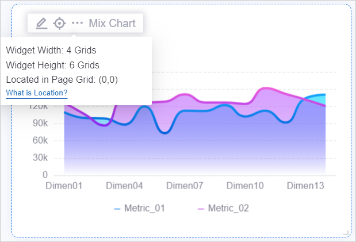Click the Mix Chart widget title
Screen dimensions: 356x242
pos(112,24)
